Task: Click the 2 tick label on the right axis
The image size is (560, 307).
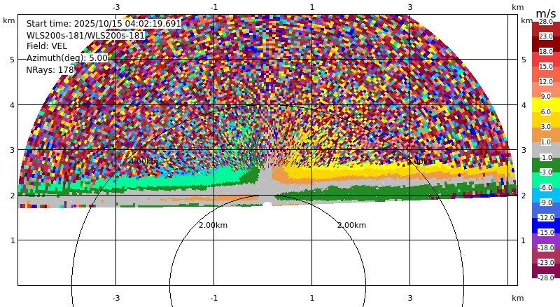Action: click(x=524, y=196)
